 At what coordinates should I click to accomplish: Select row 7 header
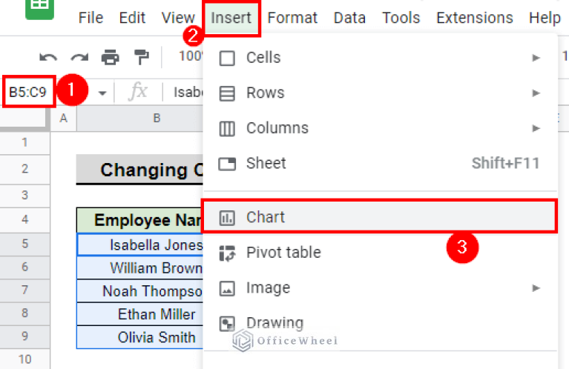(24, 290)
